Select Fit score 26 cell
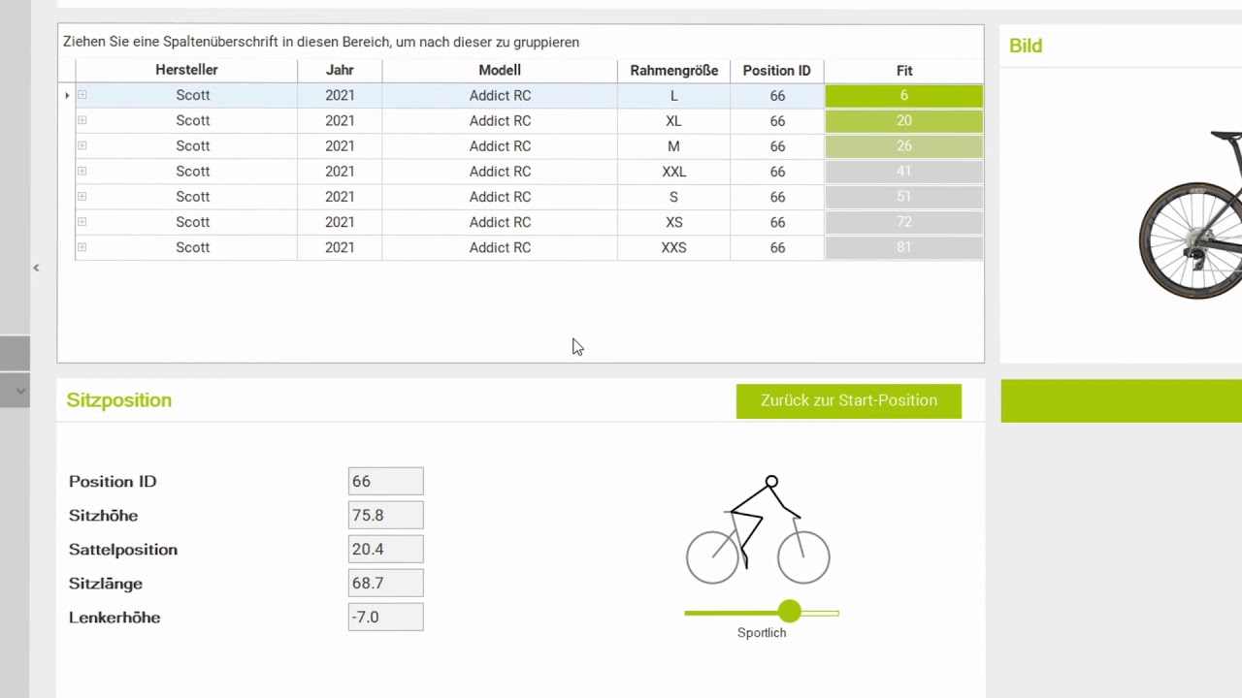Screen dimensions: 1242x698 tap(903, 145)
